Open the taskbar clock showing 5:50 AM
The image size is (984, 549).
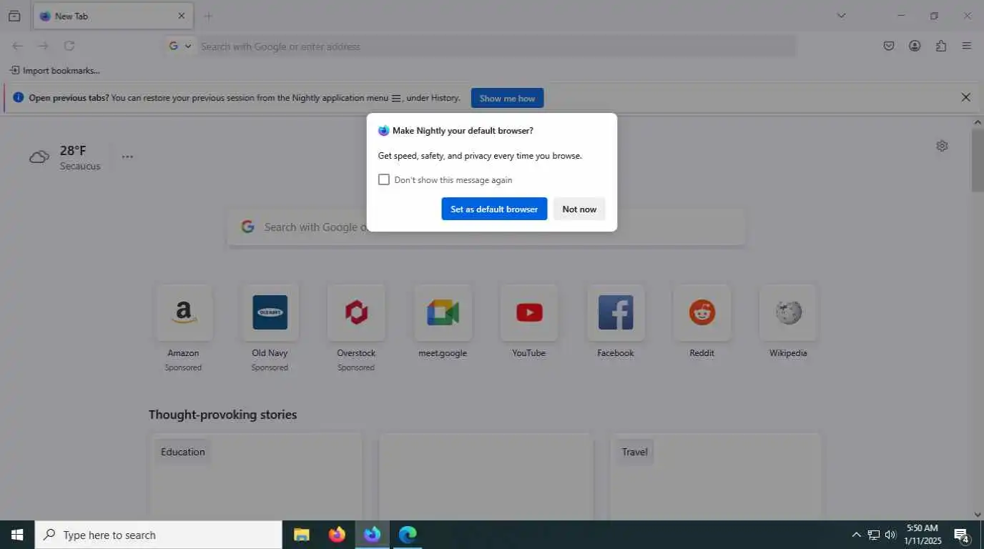coord(923,535)
